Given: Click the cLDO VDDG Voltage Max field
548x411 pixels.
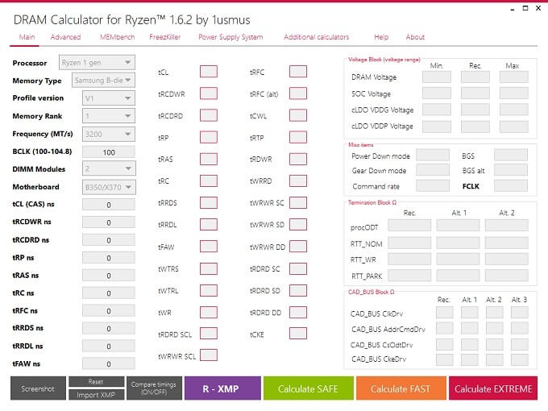Looking at the screenshot, I should 514,110.
